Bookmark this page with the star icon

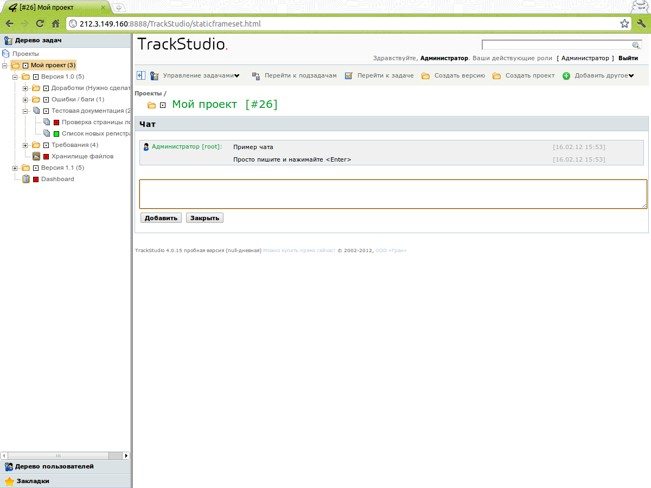625,23
